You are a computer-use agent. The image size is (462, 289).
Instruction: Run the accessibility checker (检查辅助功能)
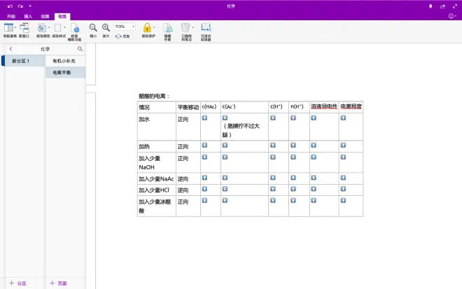point(74,29)
